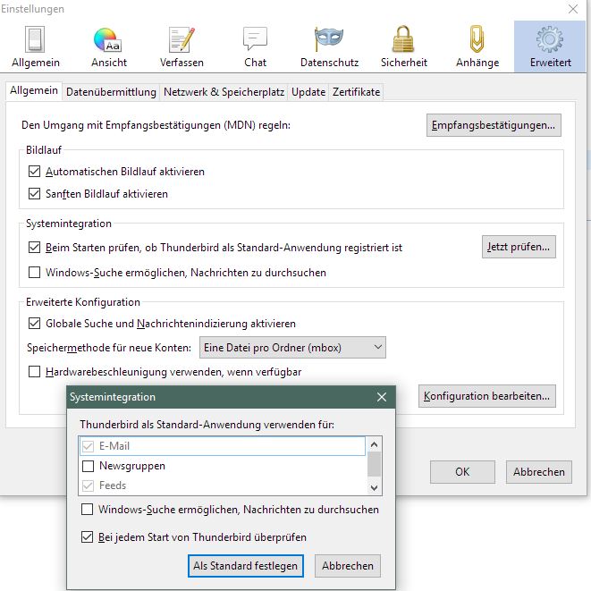Click the application list scrollbar thumb
This screenshot has height=591, width=591.
click(x=374, y=464)
